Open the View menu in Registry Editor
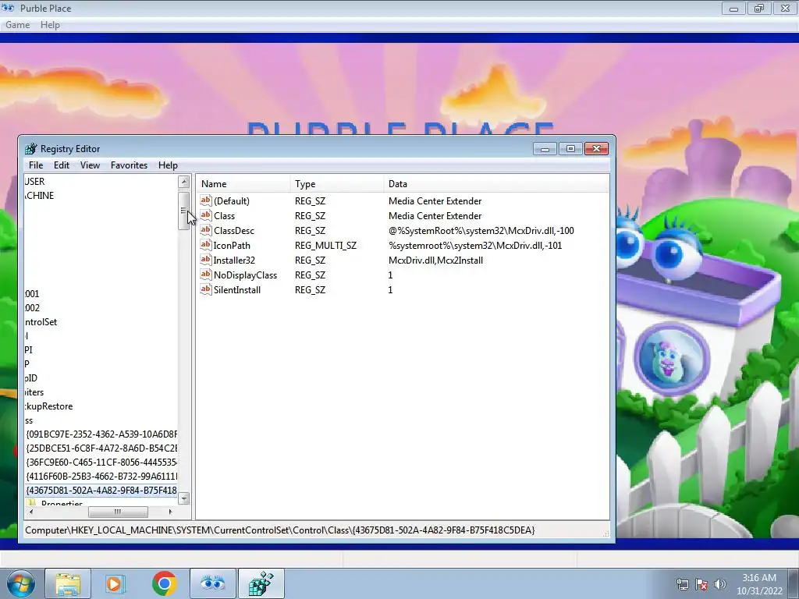The width and height of the screenshot is (799, 599). point(90,165)
